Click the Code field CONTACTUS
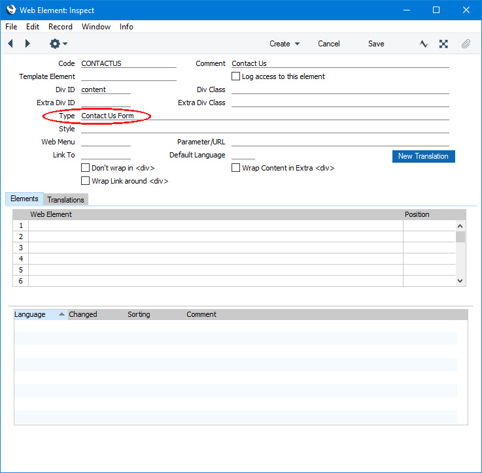 coord(128,63)
